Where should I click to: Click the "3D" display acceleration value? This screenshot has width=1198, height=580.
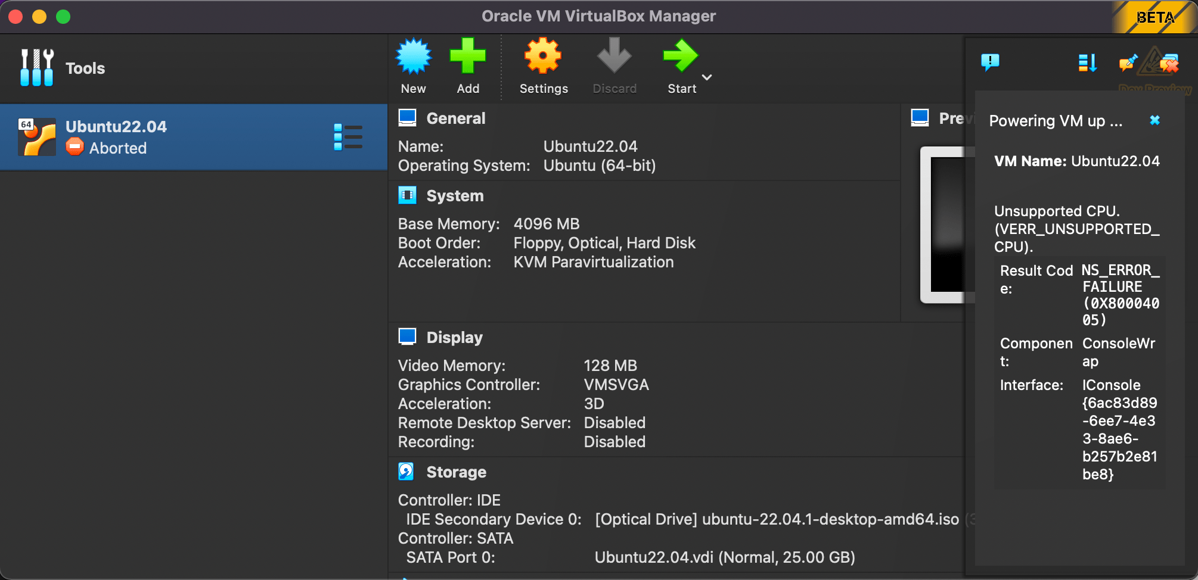coord(594,404)
